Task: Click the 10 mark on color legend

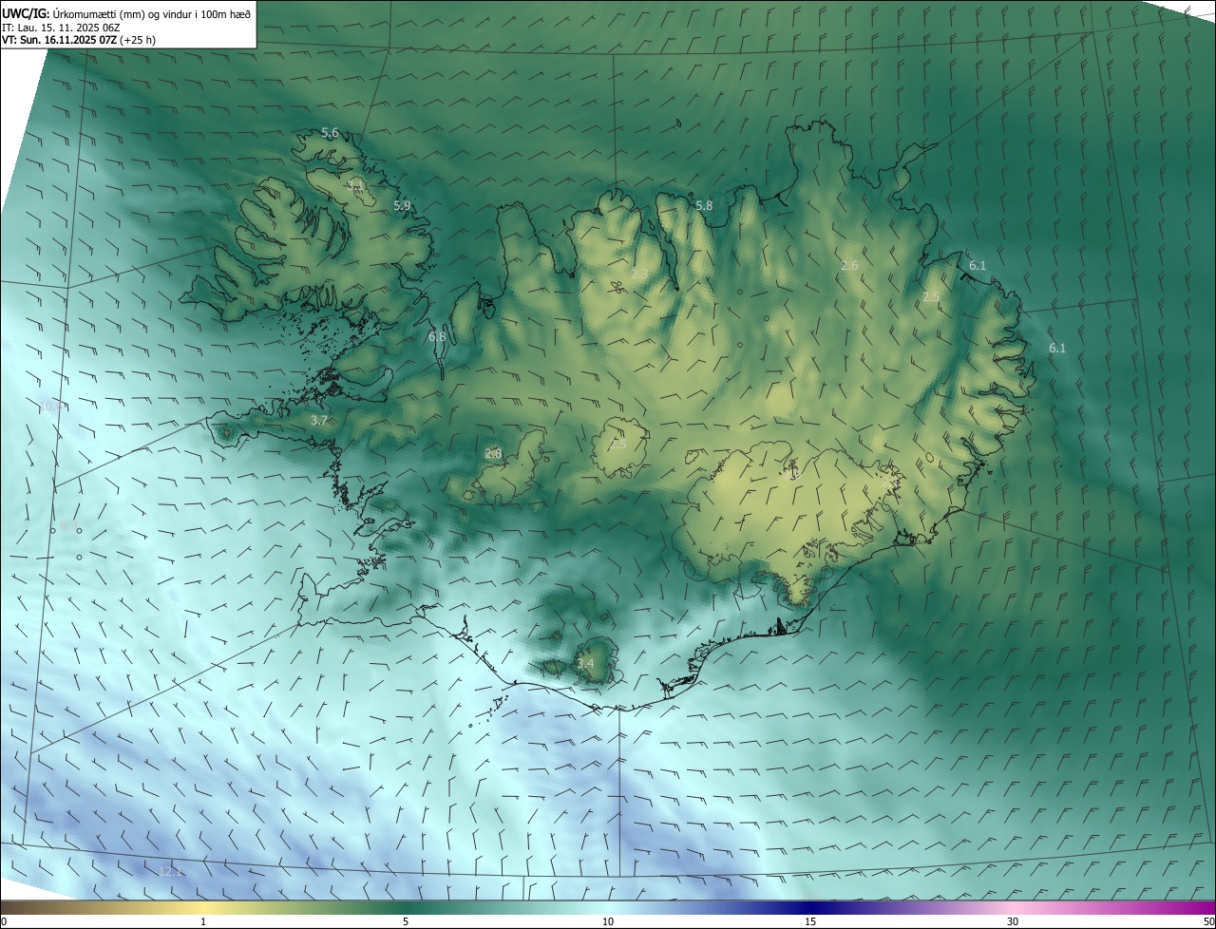Action: pos(608,921)
